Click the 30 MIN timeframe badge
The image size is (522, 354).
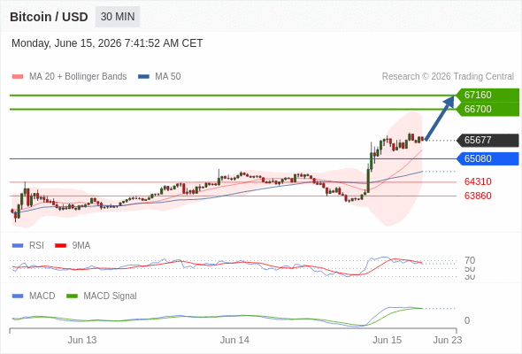(x=118, y=17)
